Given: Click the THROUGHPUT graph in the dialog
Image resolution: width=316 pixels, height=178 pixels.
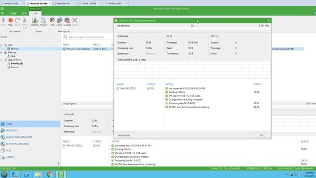Looking at the screenshot, I should pyautogui.click(x=193, y=70).
